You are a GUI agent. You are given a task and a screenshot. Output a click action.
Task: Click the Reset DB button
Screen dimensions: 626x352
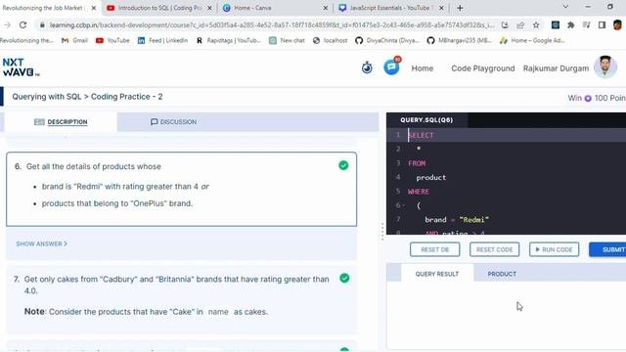click(x=434, y=249)
